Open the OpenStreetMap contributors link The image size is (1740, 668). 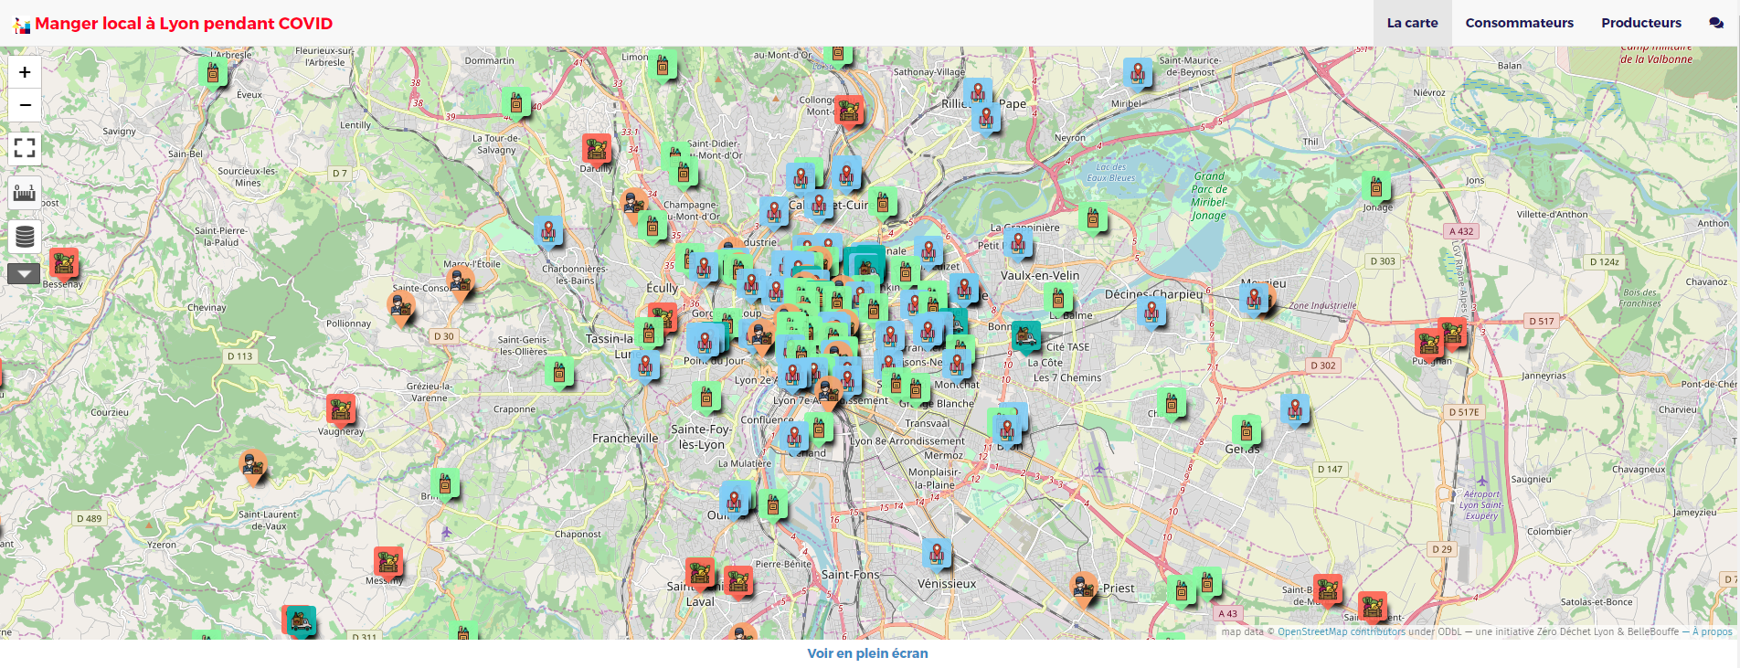tap(1341, 631)
